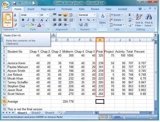Open the Data tab
The height and width of the screenshot is (122, 160).
coord(82,9)
